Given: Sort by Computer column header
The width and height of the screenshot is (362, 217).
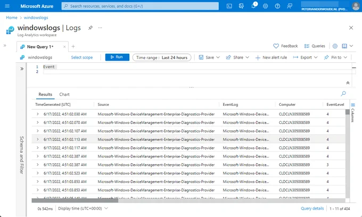Looking at the screenshot, I should coord(287,104).
